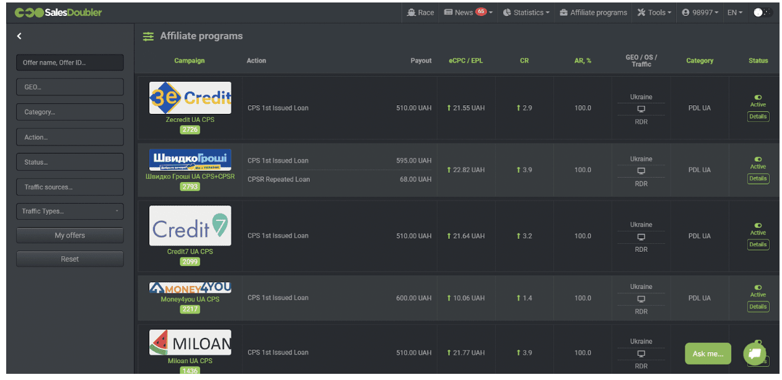Toggle the Money4you Active status switch

758,287
